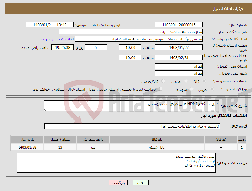The height and width of the screenshot is (191, 252).
Task: Click the response deadline time 10:00 field
Action: tap(130, 47)
